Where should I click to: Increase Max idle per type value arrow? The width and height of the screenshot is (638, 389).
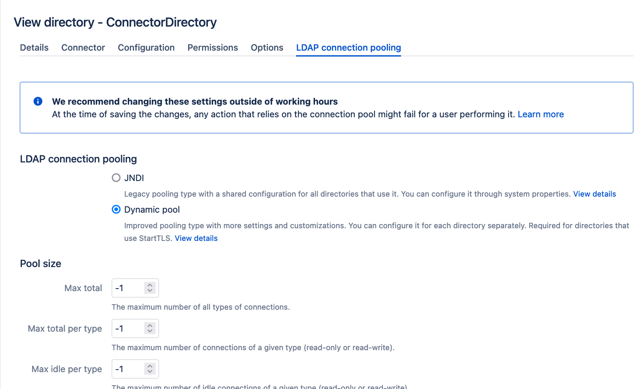click(x=150, y=366)
